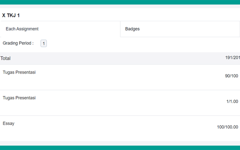The image size is (240, 150).
Task: Click the teal header bar at top
Action: (x=120, y=2)
